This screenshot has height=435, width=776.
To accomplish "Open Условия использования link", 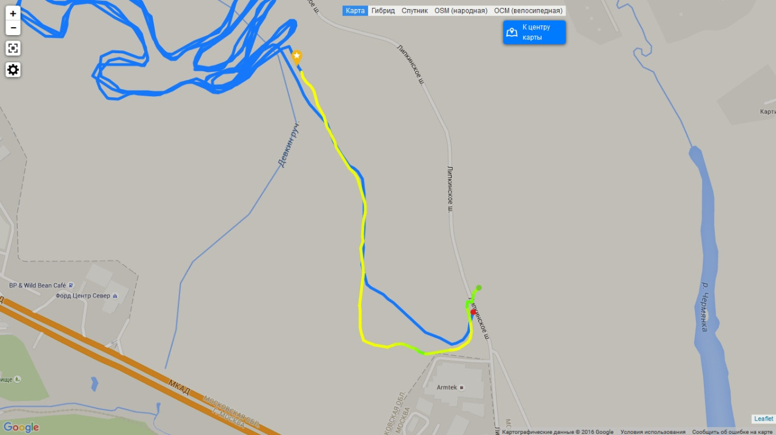I will [653, 432].
